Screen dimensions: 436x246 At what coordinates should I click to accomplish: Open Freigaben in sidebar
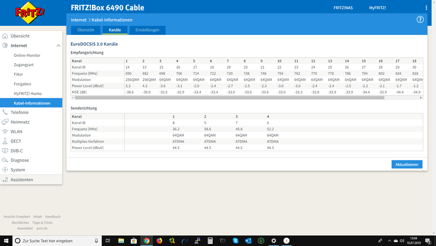pos(23,84)
